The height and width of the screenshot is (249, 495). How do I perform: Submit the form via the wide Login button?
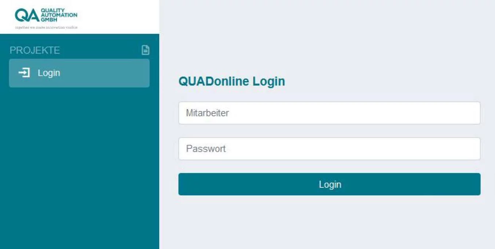tap(329, 184)
